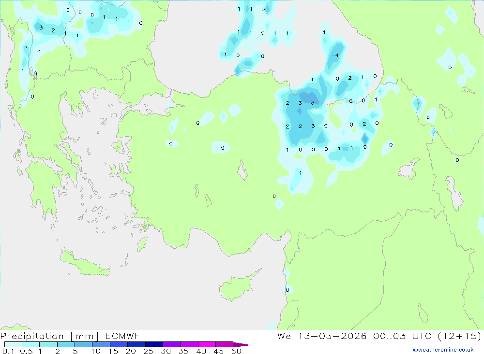The width and height of the screenshot is (484, 354).
Task: Click the '10' legend scale label
Action: pos(96,351)
